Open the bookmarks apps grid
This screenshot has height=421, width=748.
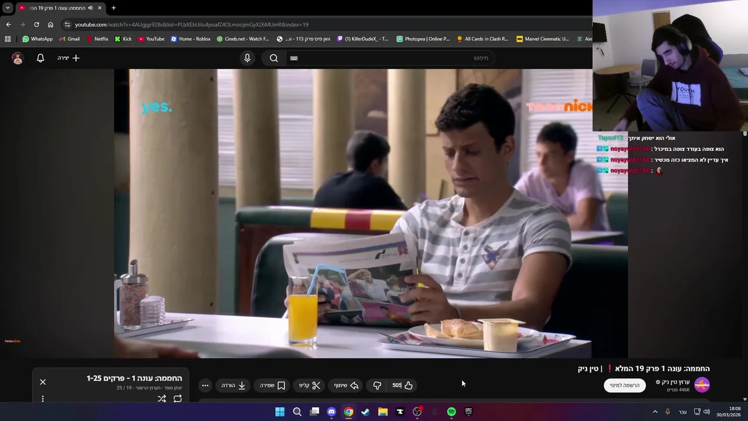8,39
